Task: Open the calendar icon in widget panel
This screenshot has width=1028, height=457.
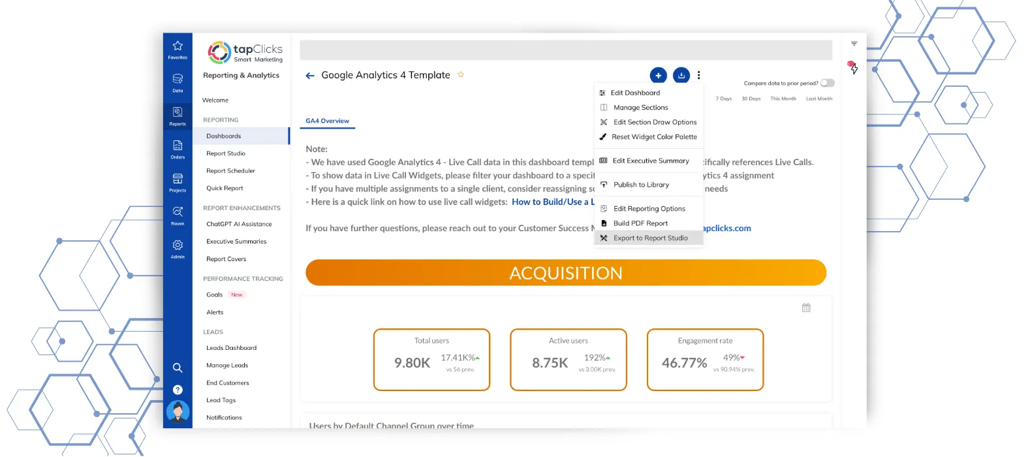Action: (806, 307)
